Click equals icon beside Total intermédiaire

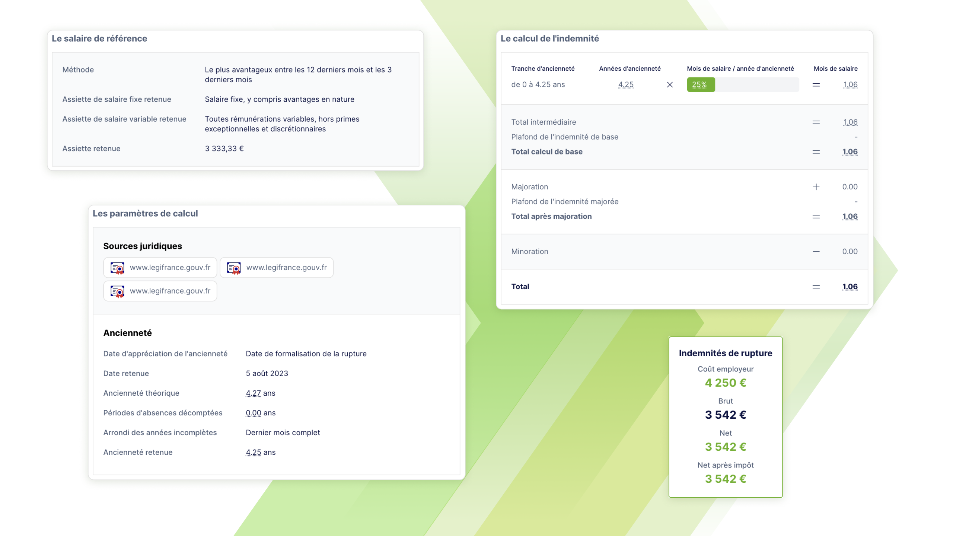pyautogui.click(x=816, y=122)
